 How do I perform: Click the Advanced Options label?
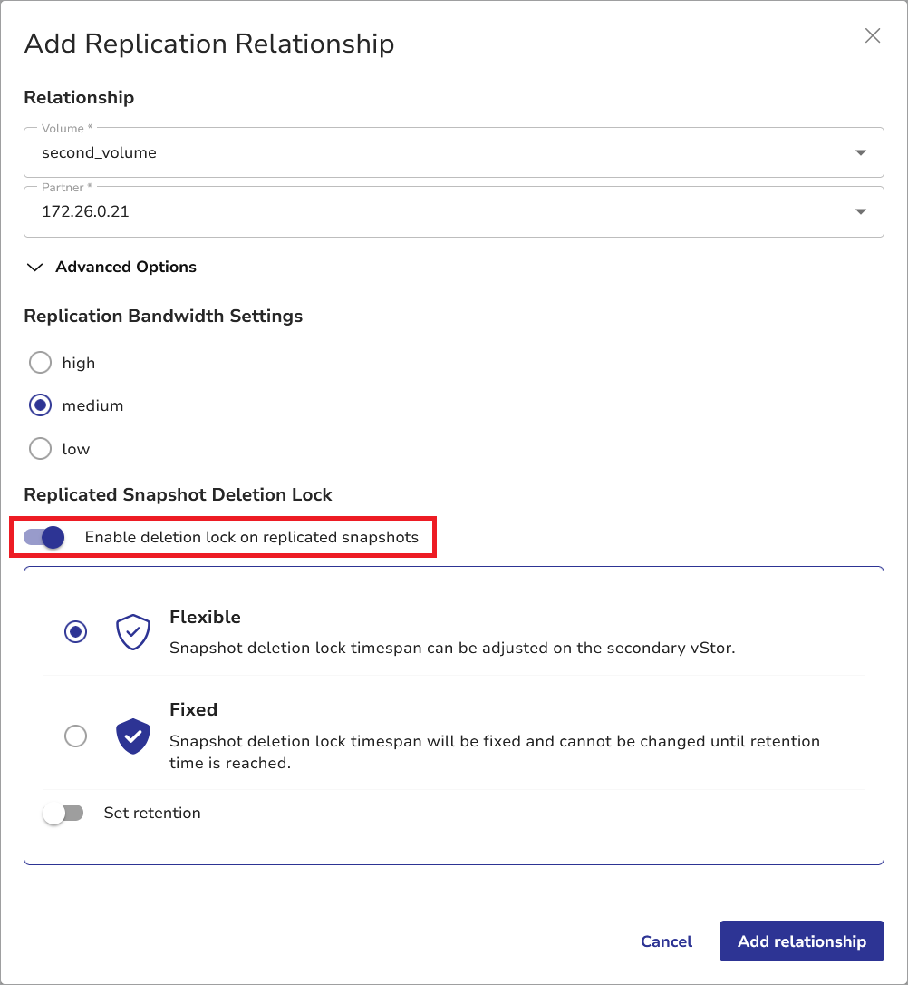[126, 268]
